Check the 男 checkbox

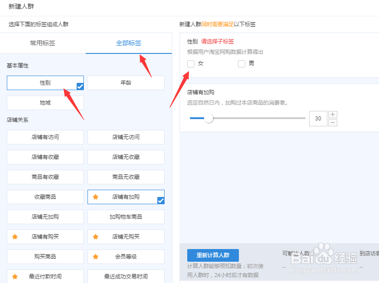pyautogui.click(x=242, y=64)
